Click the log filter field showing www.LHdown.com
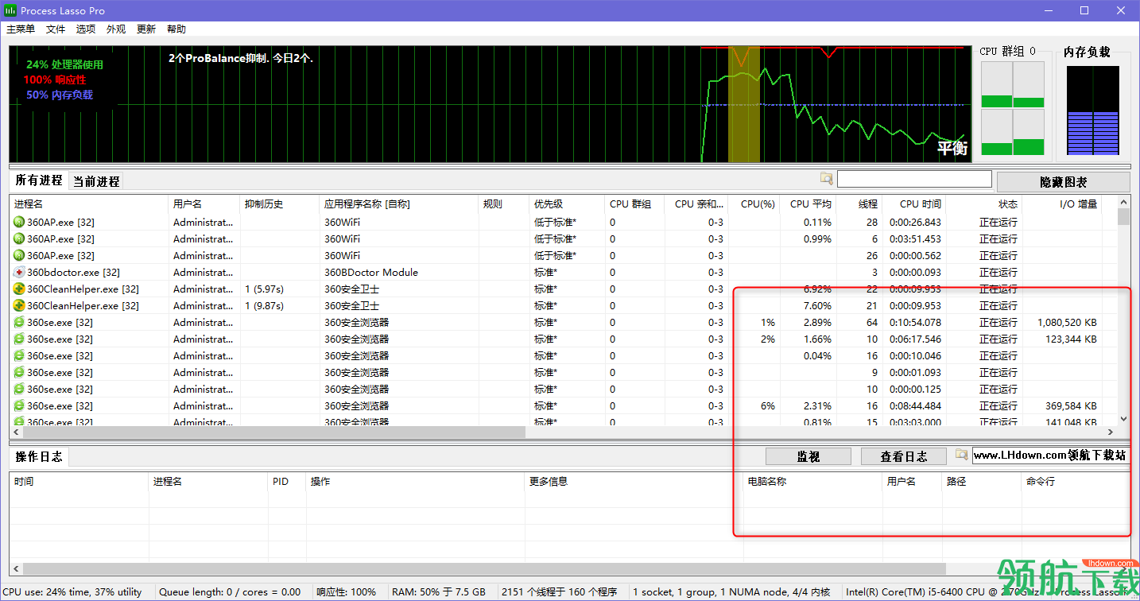Image resolution: width=1140 pixels, height=601 pixels. tap(1050, 455)
